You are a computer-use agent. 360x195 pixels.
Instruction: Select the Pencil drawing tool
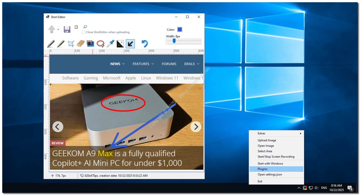pyautogui.click(x=51, y=44)
